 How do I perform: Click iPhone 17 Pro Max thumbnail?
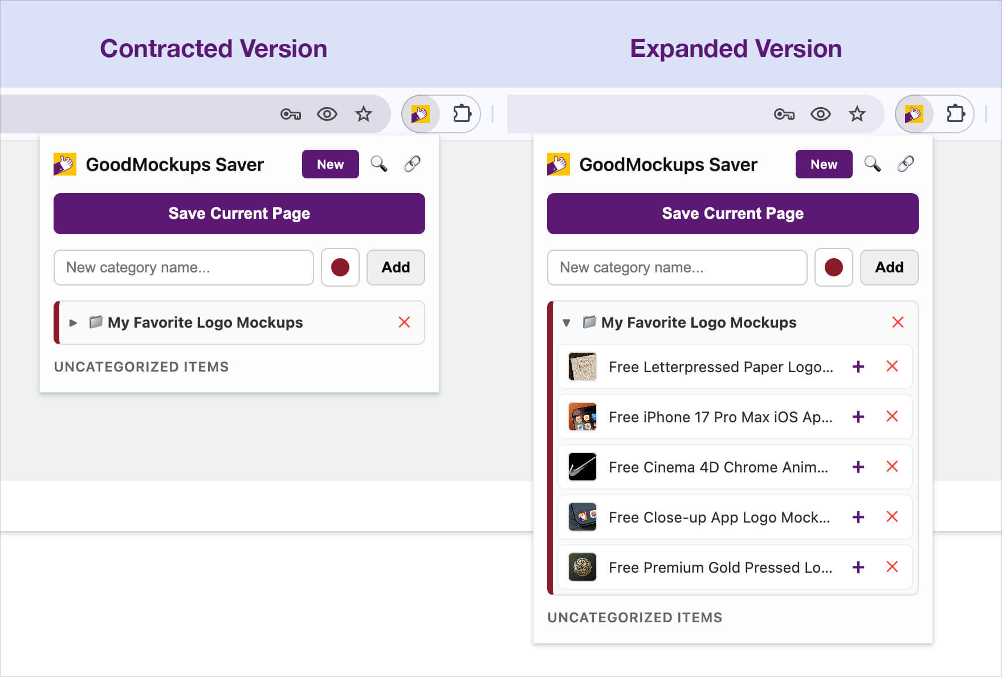583,417
